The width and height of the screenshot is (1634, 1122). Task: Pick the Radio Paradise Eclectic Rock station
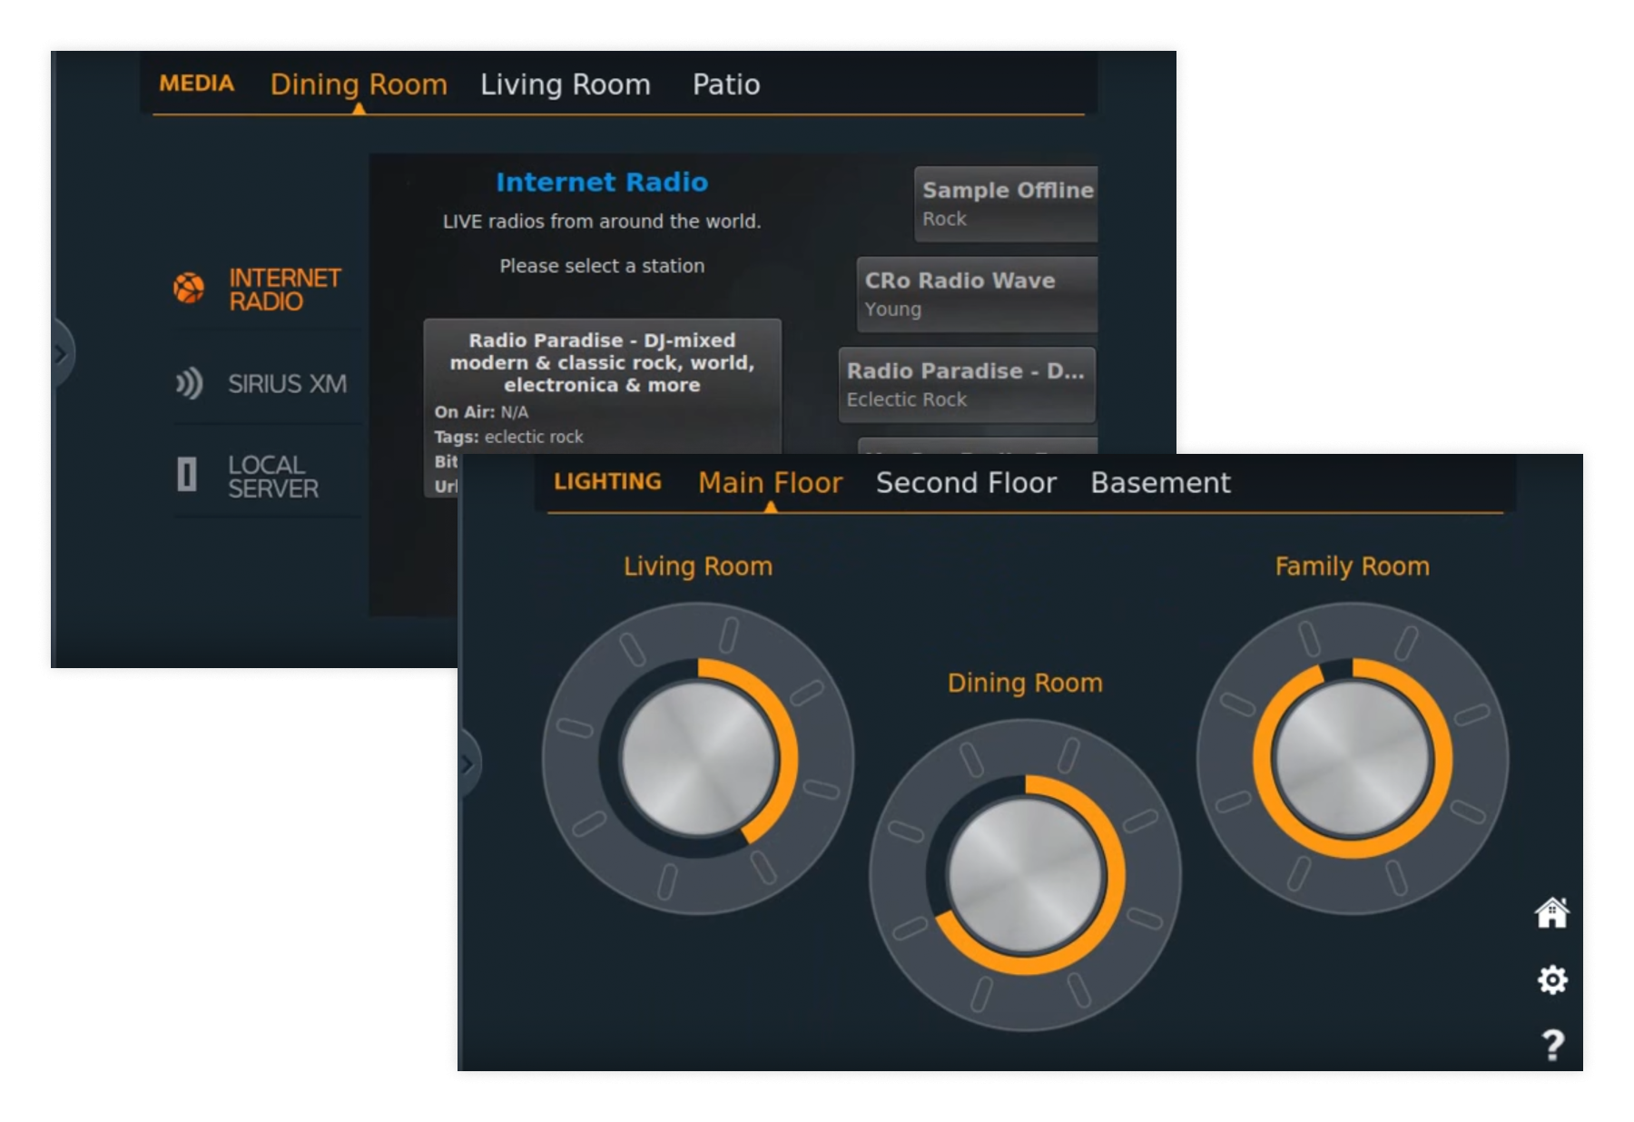[966, 385]
